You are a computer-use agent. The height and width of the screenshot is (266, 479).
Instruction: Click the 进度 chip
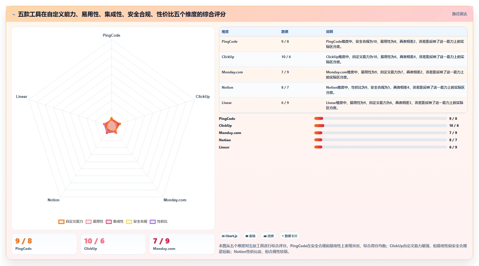pyautogui.click(x=269, y=236)
